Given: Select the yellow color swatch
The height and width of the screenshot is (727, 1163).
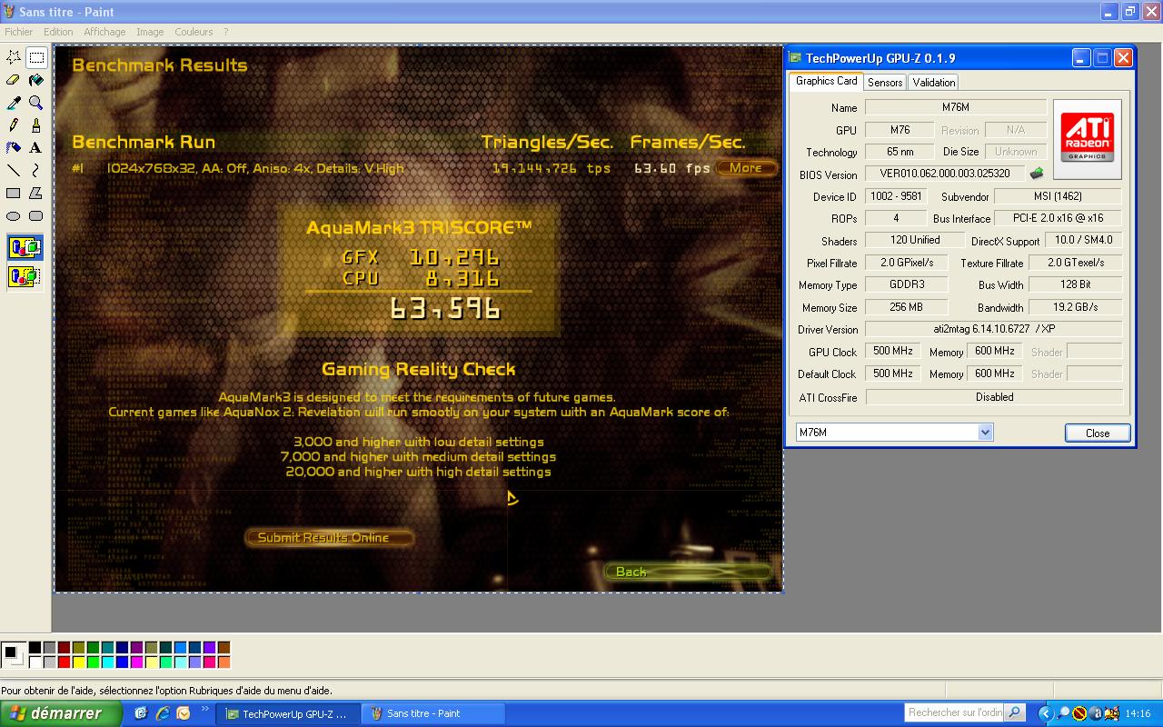Looking at the screenshot, I should [78, 662].
